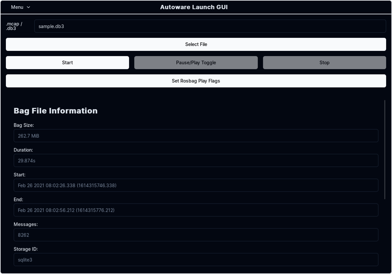Click the .mcap / .db3 label

click(x=13, y=27)
